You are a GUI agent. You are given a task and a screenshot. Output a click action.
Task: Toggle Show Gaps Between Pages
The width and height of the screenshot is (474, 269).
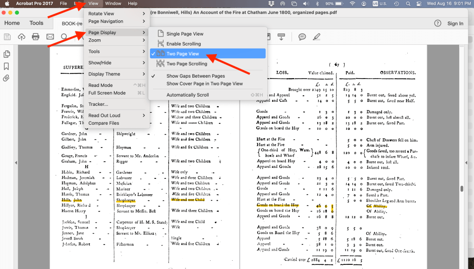(x=196, y=76)
